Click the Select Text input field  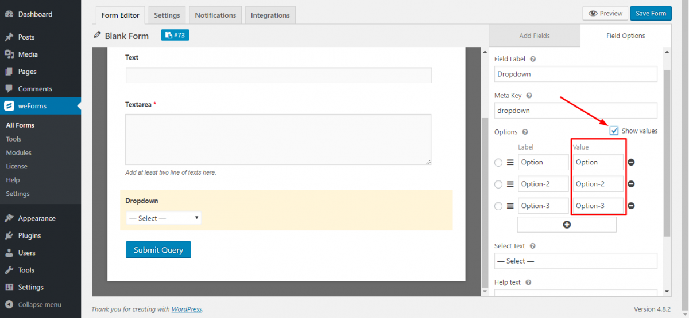tap(576, 261)
